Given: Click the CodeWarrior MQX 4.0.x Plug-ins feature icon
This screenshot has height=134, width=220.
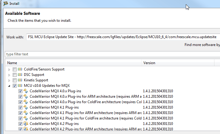Looking at the screenshot, I should click(x=26, y=91).
